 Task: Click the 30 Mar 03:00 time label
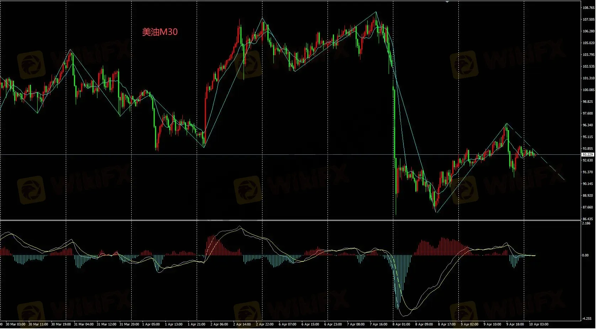point(15,324)
